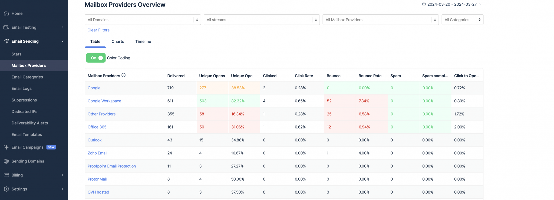The image size is (554, 200).
Task: Open the All Domains dropdown
Action: pos(143,20)
